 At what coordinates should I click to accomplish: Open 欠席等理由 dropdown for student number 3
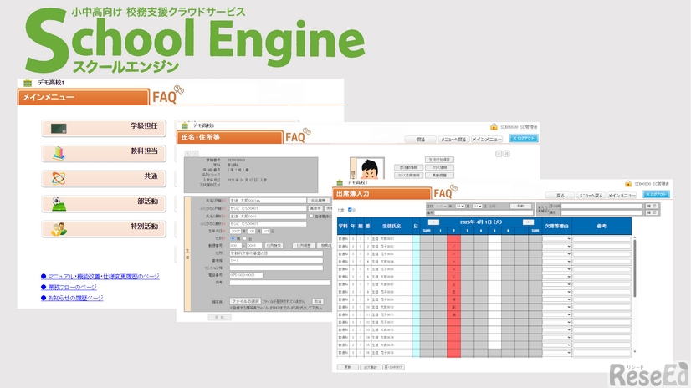coord(556,253)
